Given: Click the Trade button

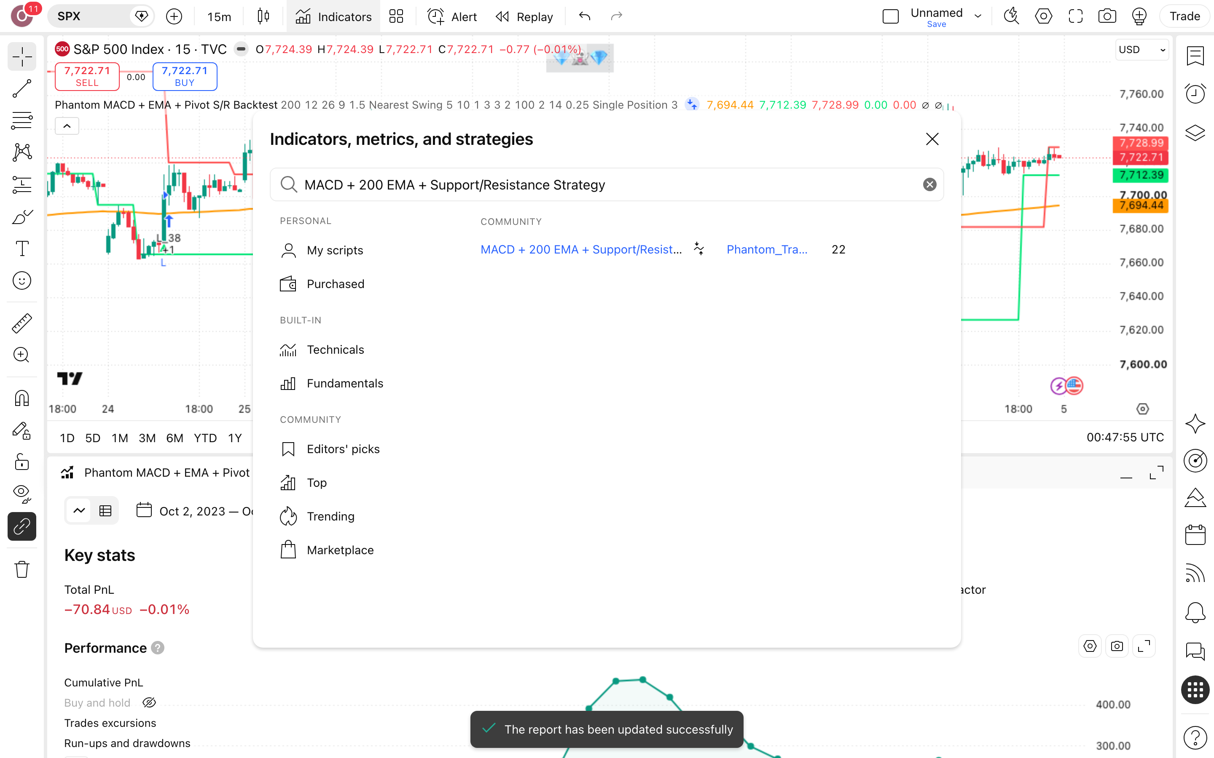Looking at the screenshot, I should 1185,16.
